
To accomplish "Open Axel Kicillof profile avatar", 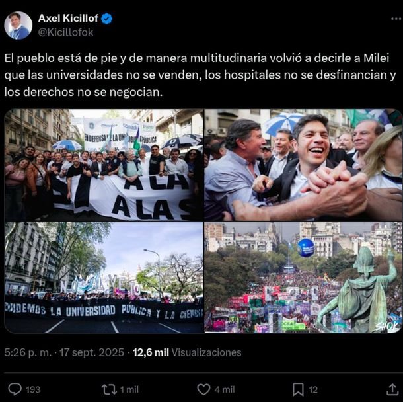I will [x=18, y=25].
